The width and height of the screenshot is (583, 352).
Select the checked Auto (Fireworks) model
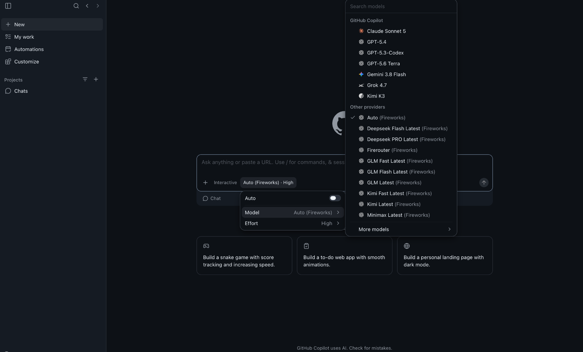point(401,118)
